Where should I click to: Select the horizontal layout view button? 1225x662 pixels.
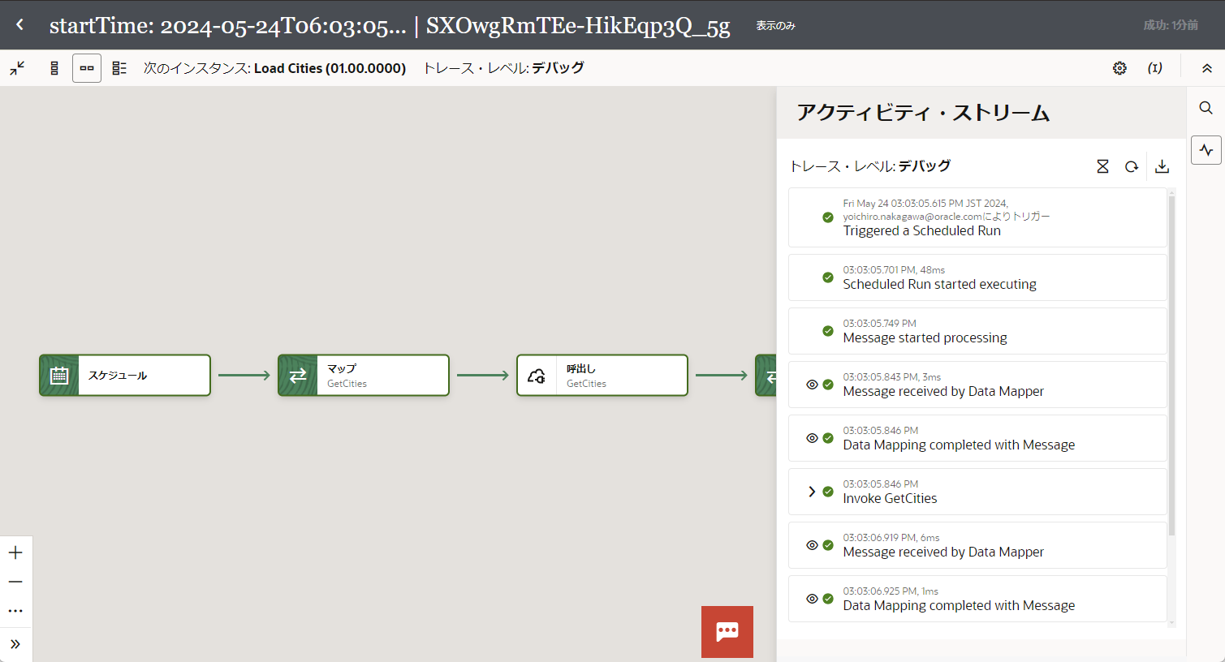tap(87, 68)
